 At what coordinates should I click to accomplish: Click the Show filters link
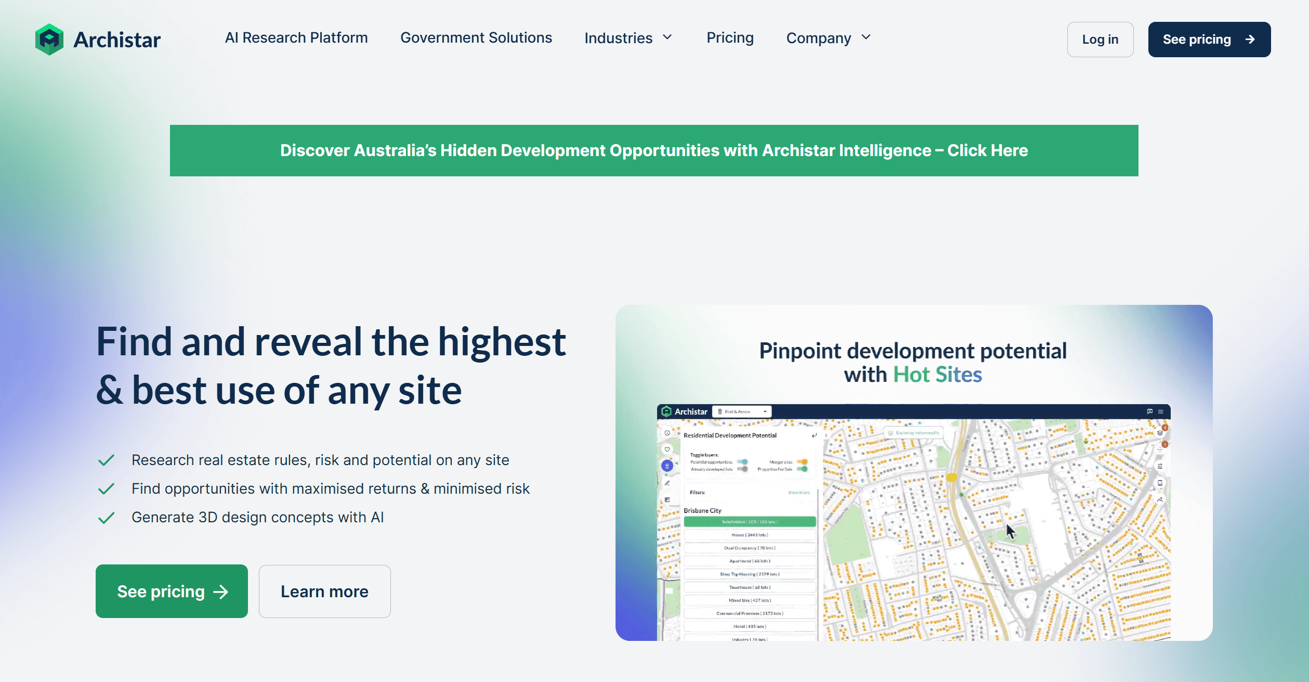[799, 493]
